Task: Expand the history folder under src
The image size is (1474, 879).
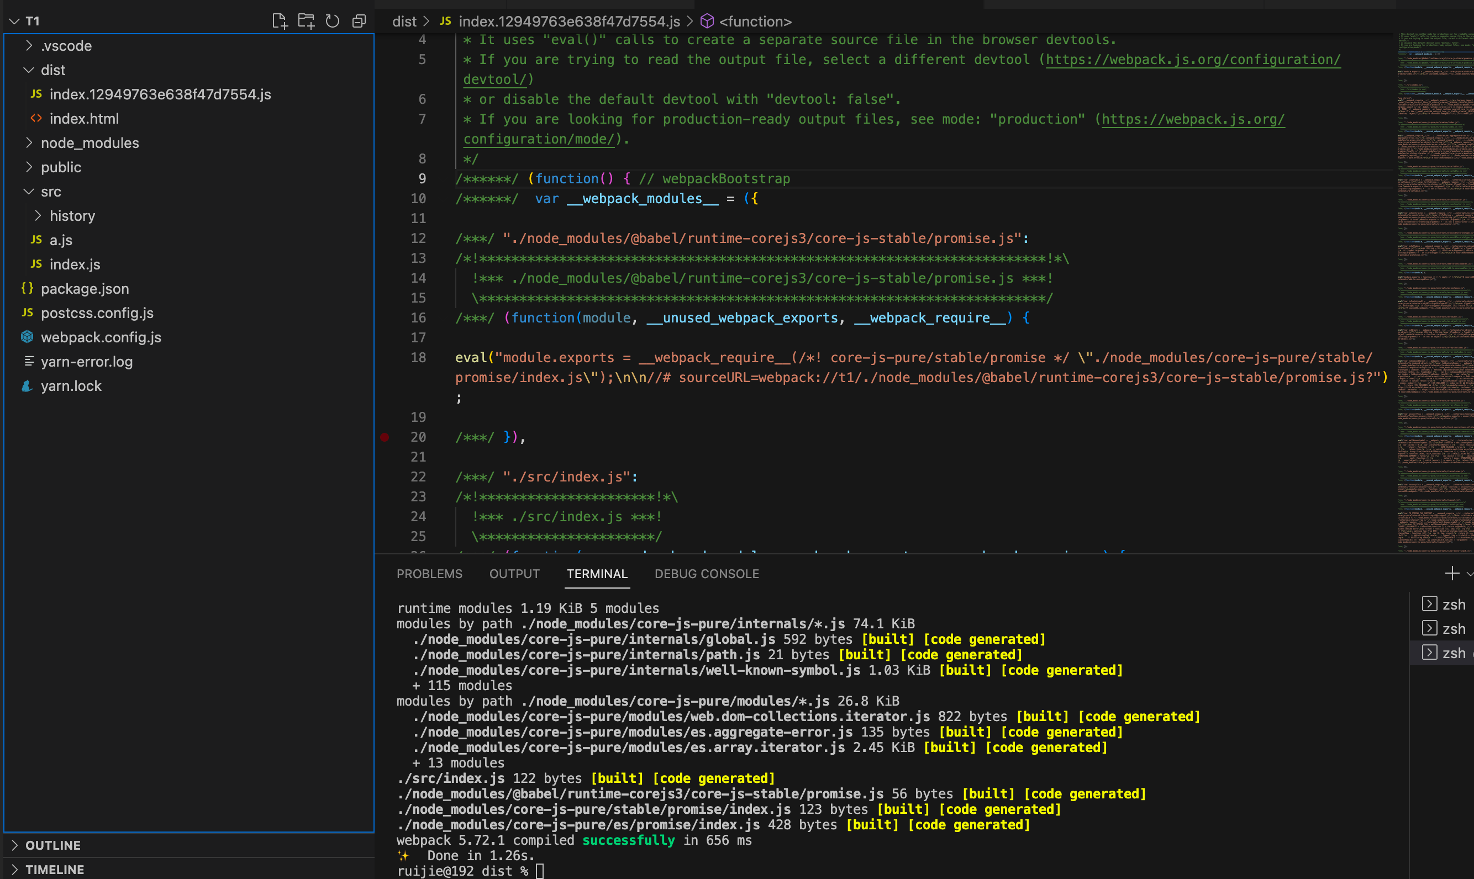Action: coord(72,215)
